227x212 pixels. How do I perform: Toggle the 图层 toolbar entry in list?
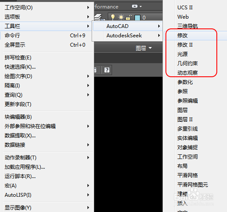click(x=182, y=110)
